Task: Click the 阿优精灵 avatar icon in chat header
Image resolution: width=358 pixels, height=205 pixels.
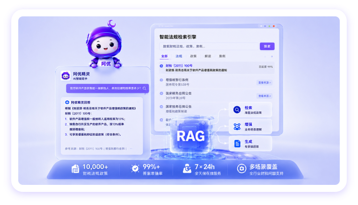Action: pos(66,75)
